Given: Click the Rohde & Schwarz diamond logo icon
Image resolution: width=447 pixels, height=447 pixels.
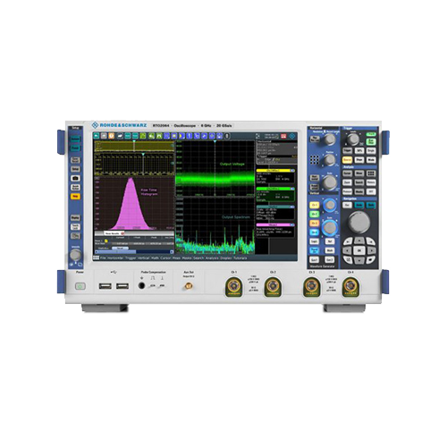Looking at the screenshot, I should tap(96, 125).
